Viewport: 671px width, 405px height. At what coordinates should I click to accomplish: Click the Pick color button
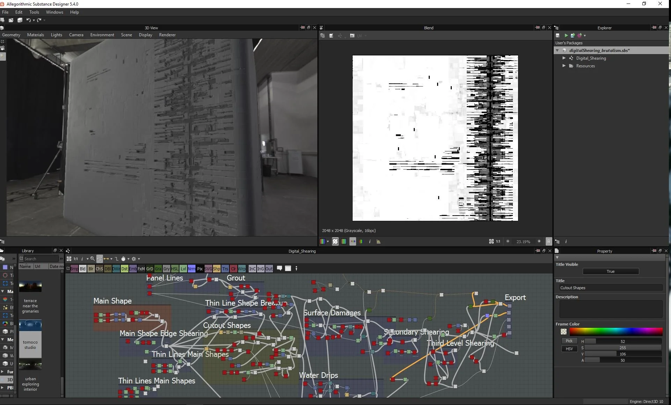(x=569, y=341)
